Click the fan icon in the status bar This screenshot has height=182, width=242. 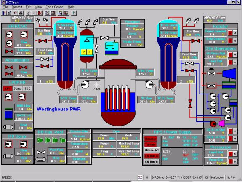(x=140, y=177)
